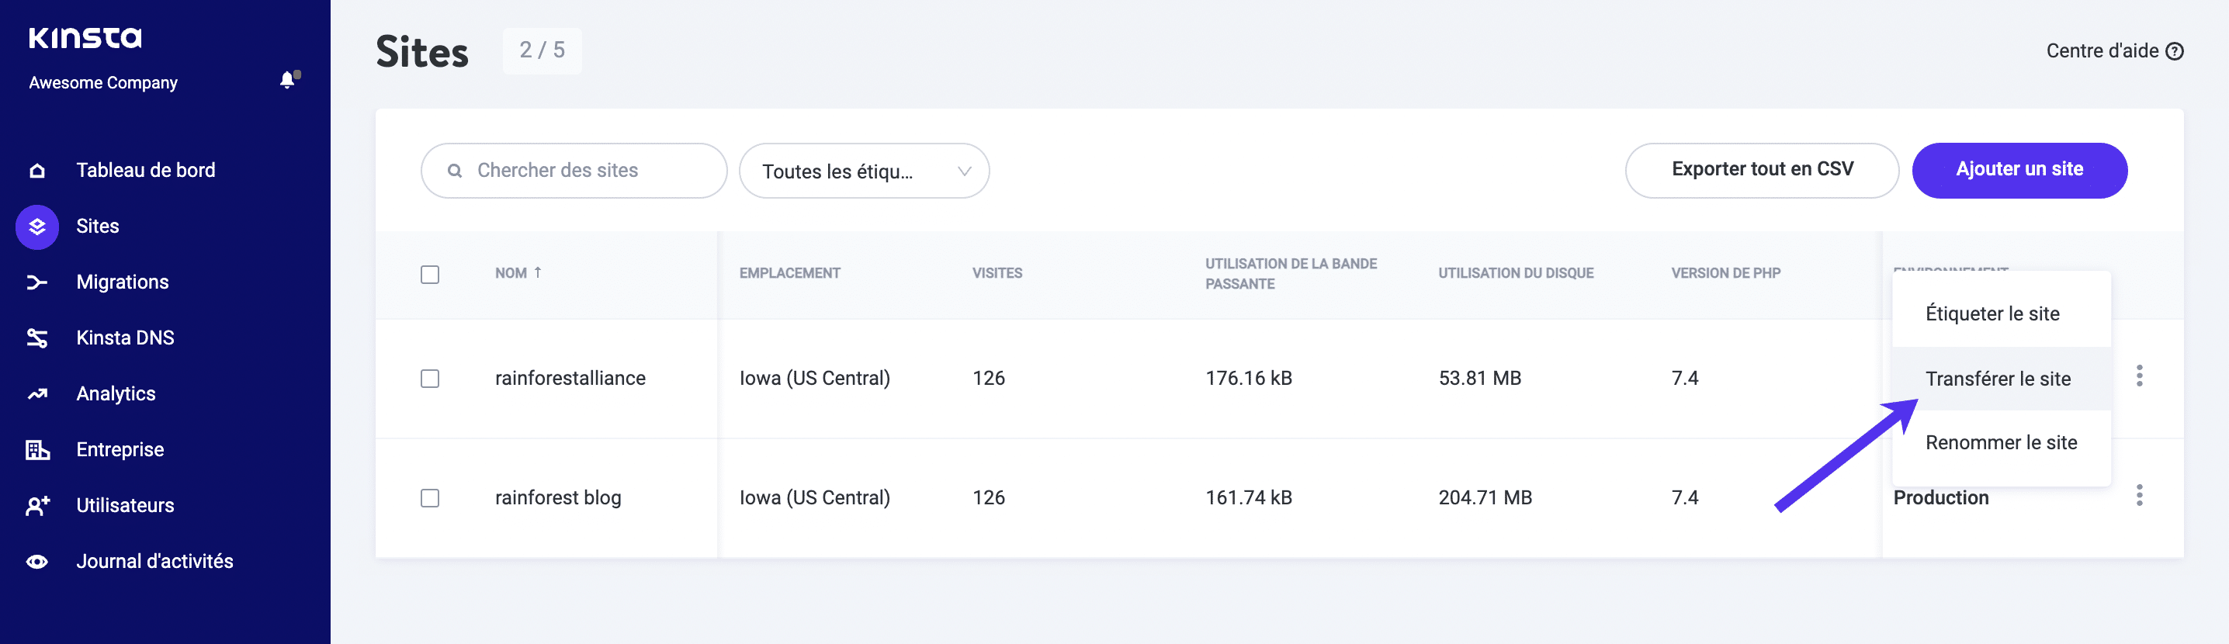
Task: Click the notification bell icon
Action: coord(288,81)
